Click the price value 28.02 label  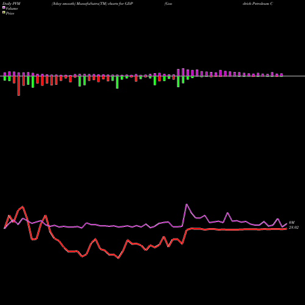pyautogui.click(x=294, y=228)
